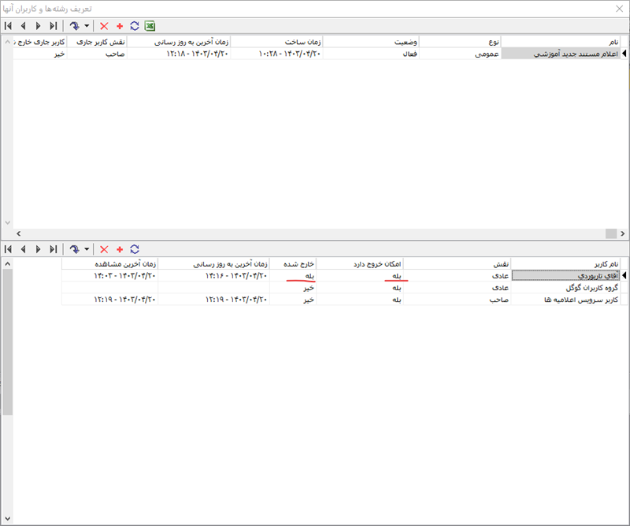Delete selected user in bottom toolbar
The height and width of the screenshot is (526, 630).
[104, 248]
